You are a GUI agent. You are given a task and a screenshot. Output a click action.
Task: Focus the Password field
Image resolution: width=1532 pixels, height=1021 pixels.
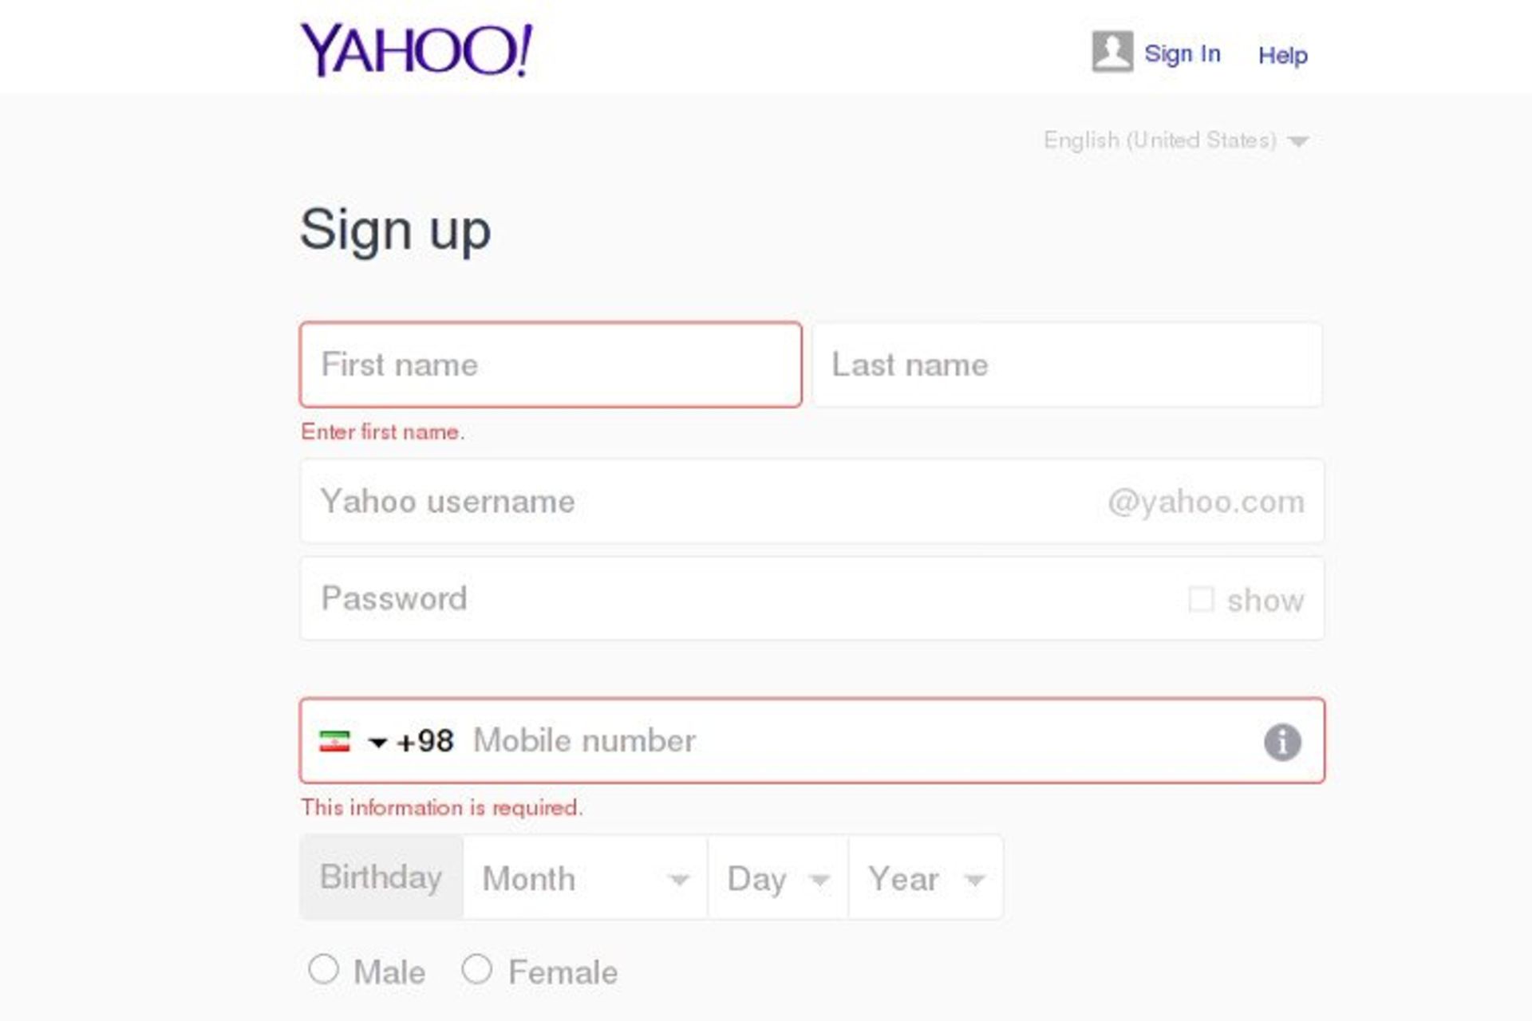742,599
